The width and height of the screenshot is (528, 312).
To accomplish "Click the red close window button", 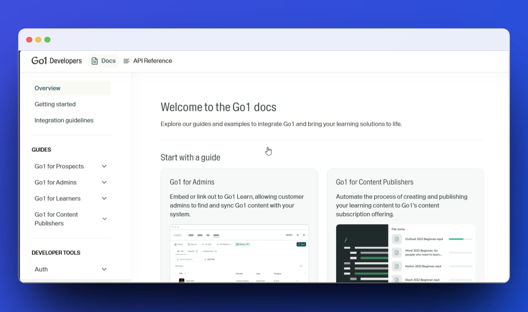I will [x=29, y=40].
